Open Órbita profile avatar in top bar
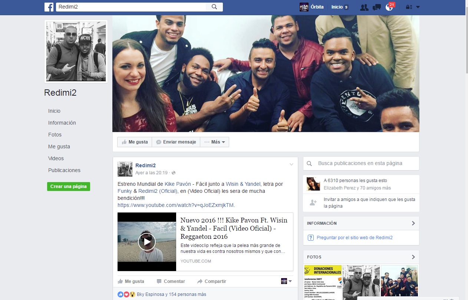 pyautogui.click(x=304, y=7)
